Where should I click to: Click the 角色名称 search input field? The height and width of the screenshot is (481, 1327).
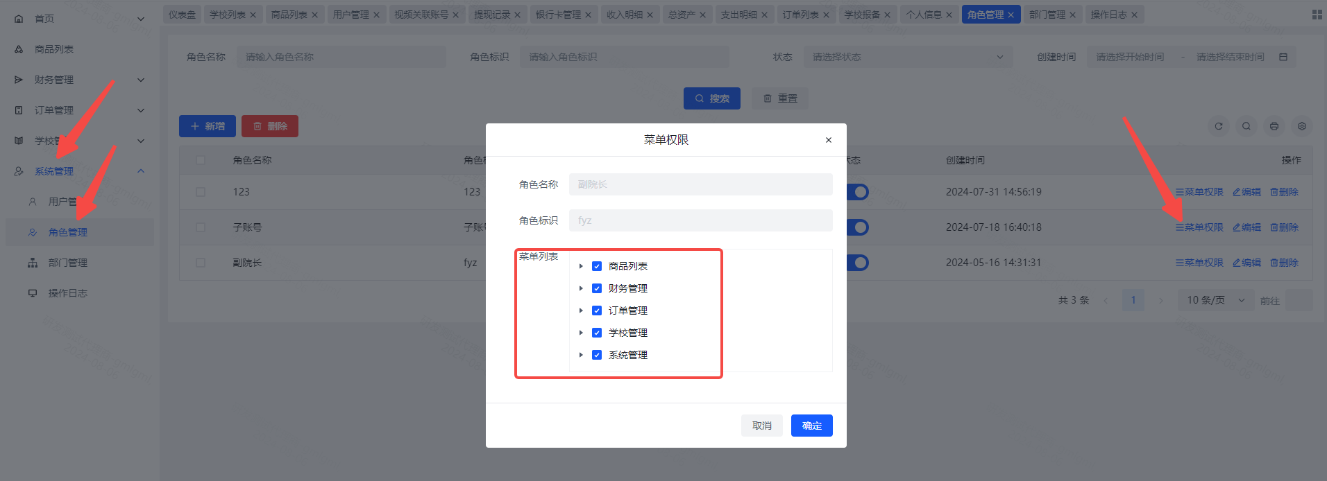pos(341,57)
